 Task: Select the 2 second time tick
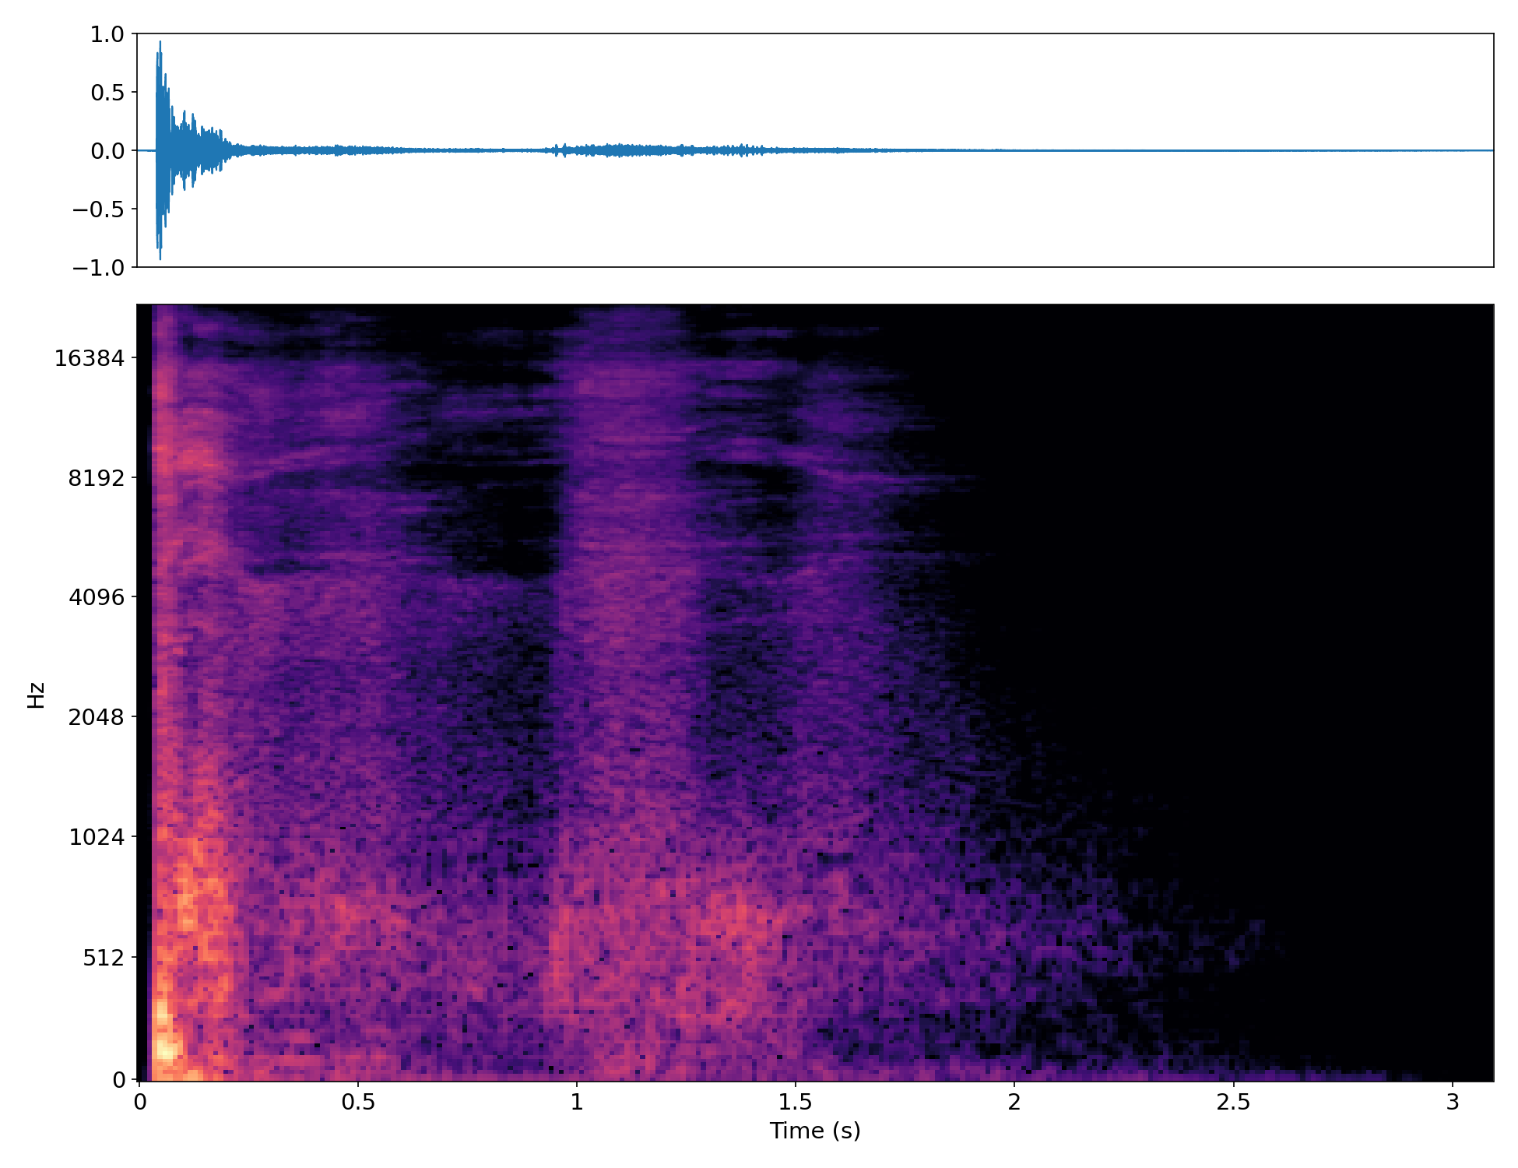click(x=1014, y=1102)
